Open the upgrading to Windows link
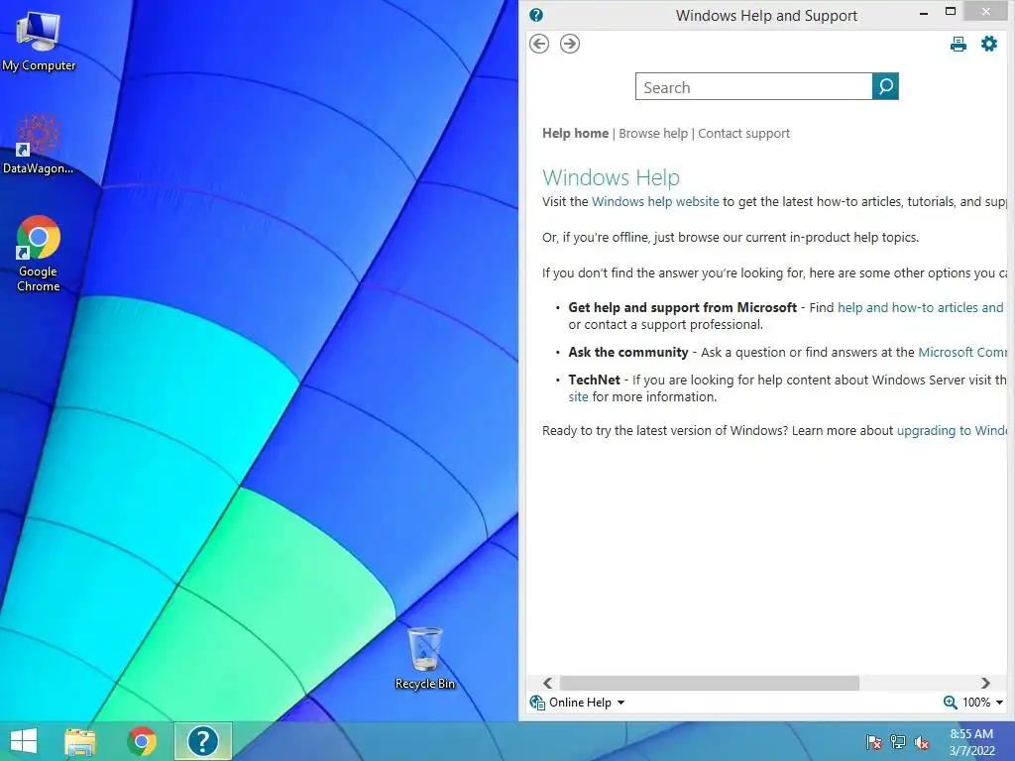Viewport: 1015px width, 761px height. click(x=952, y=430)
